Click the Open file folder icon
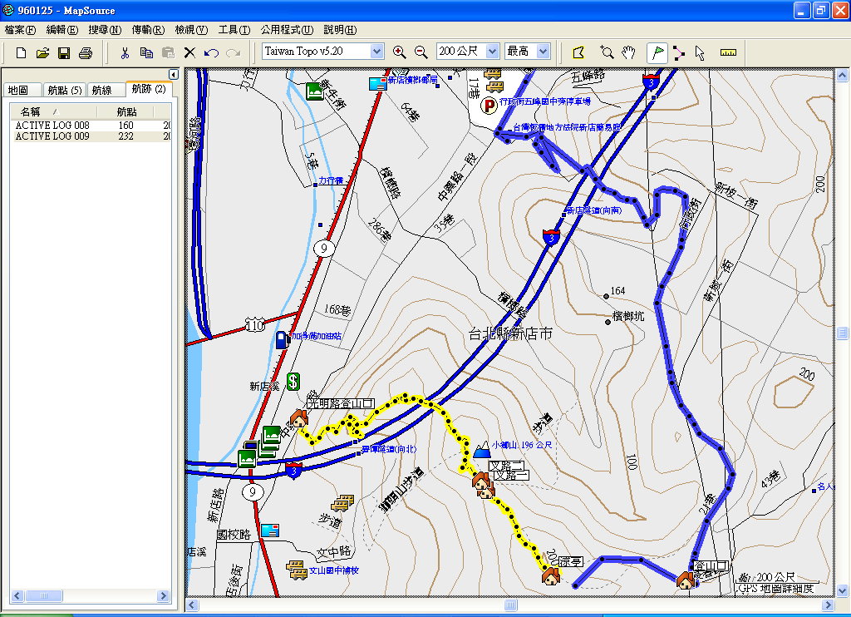Viewport: 851px width, 617px height. (42, 52)
